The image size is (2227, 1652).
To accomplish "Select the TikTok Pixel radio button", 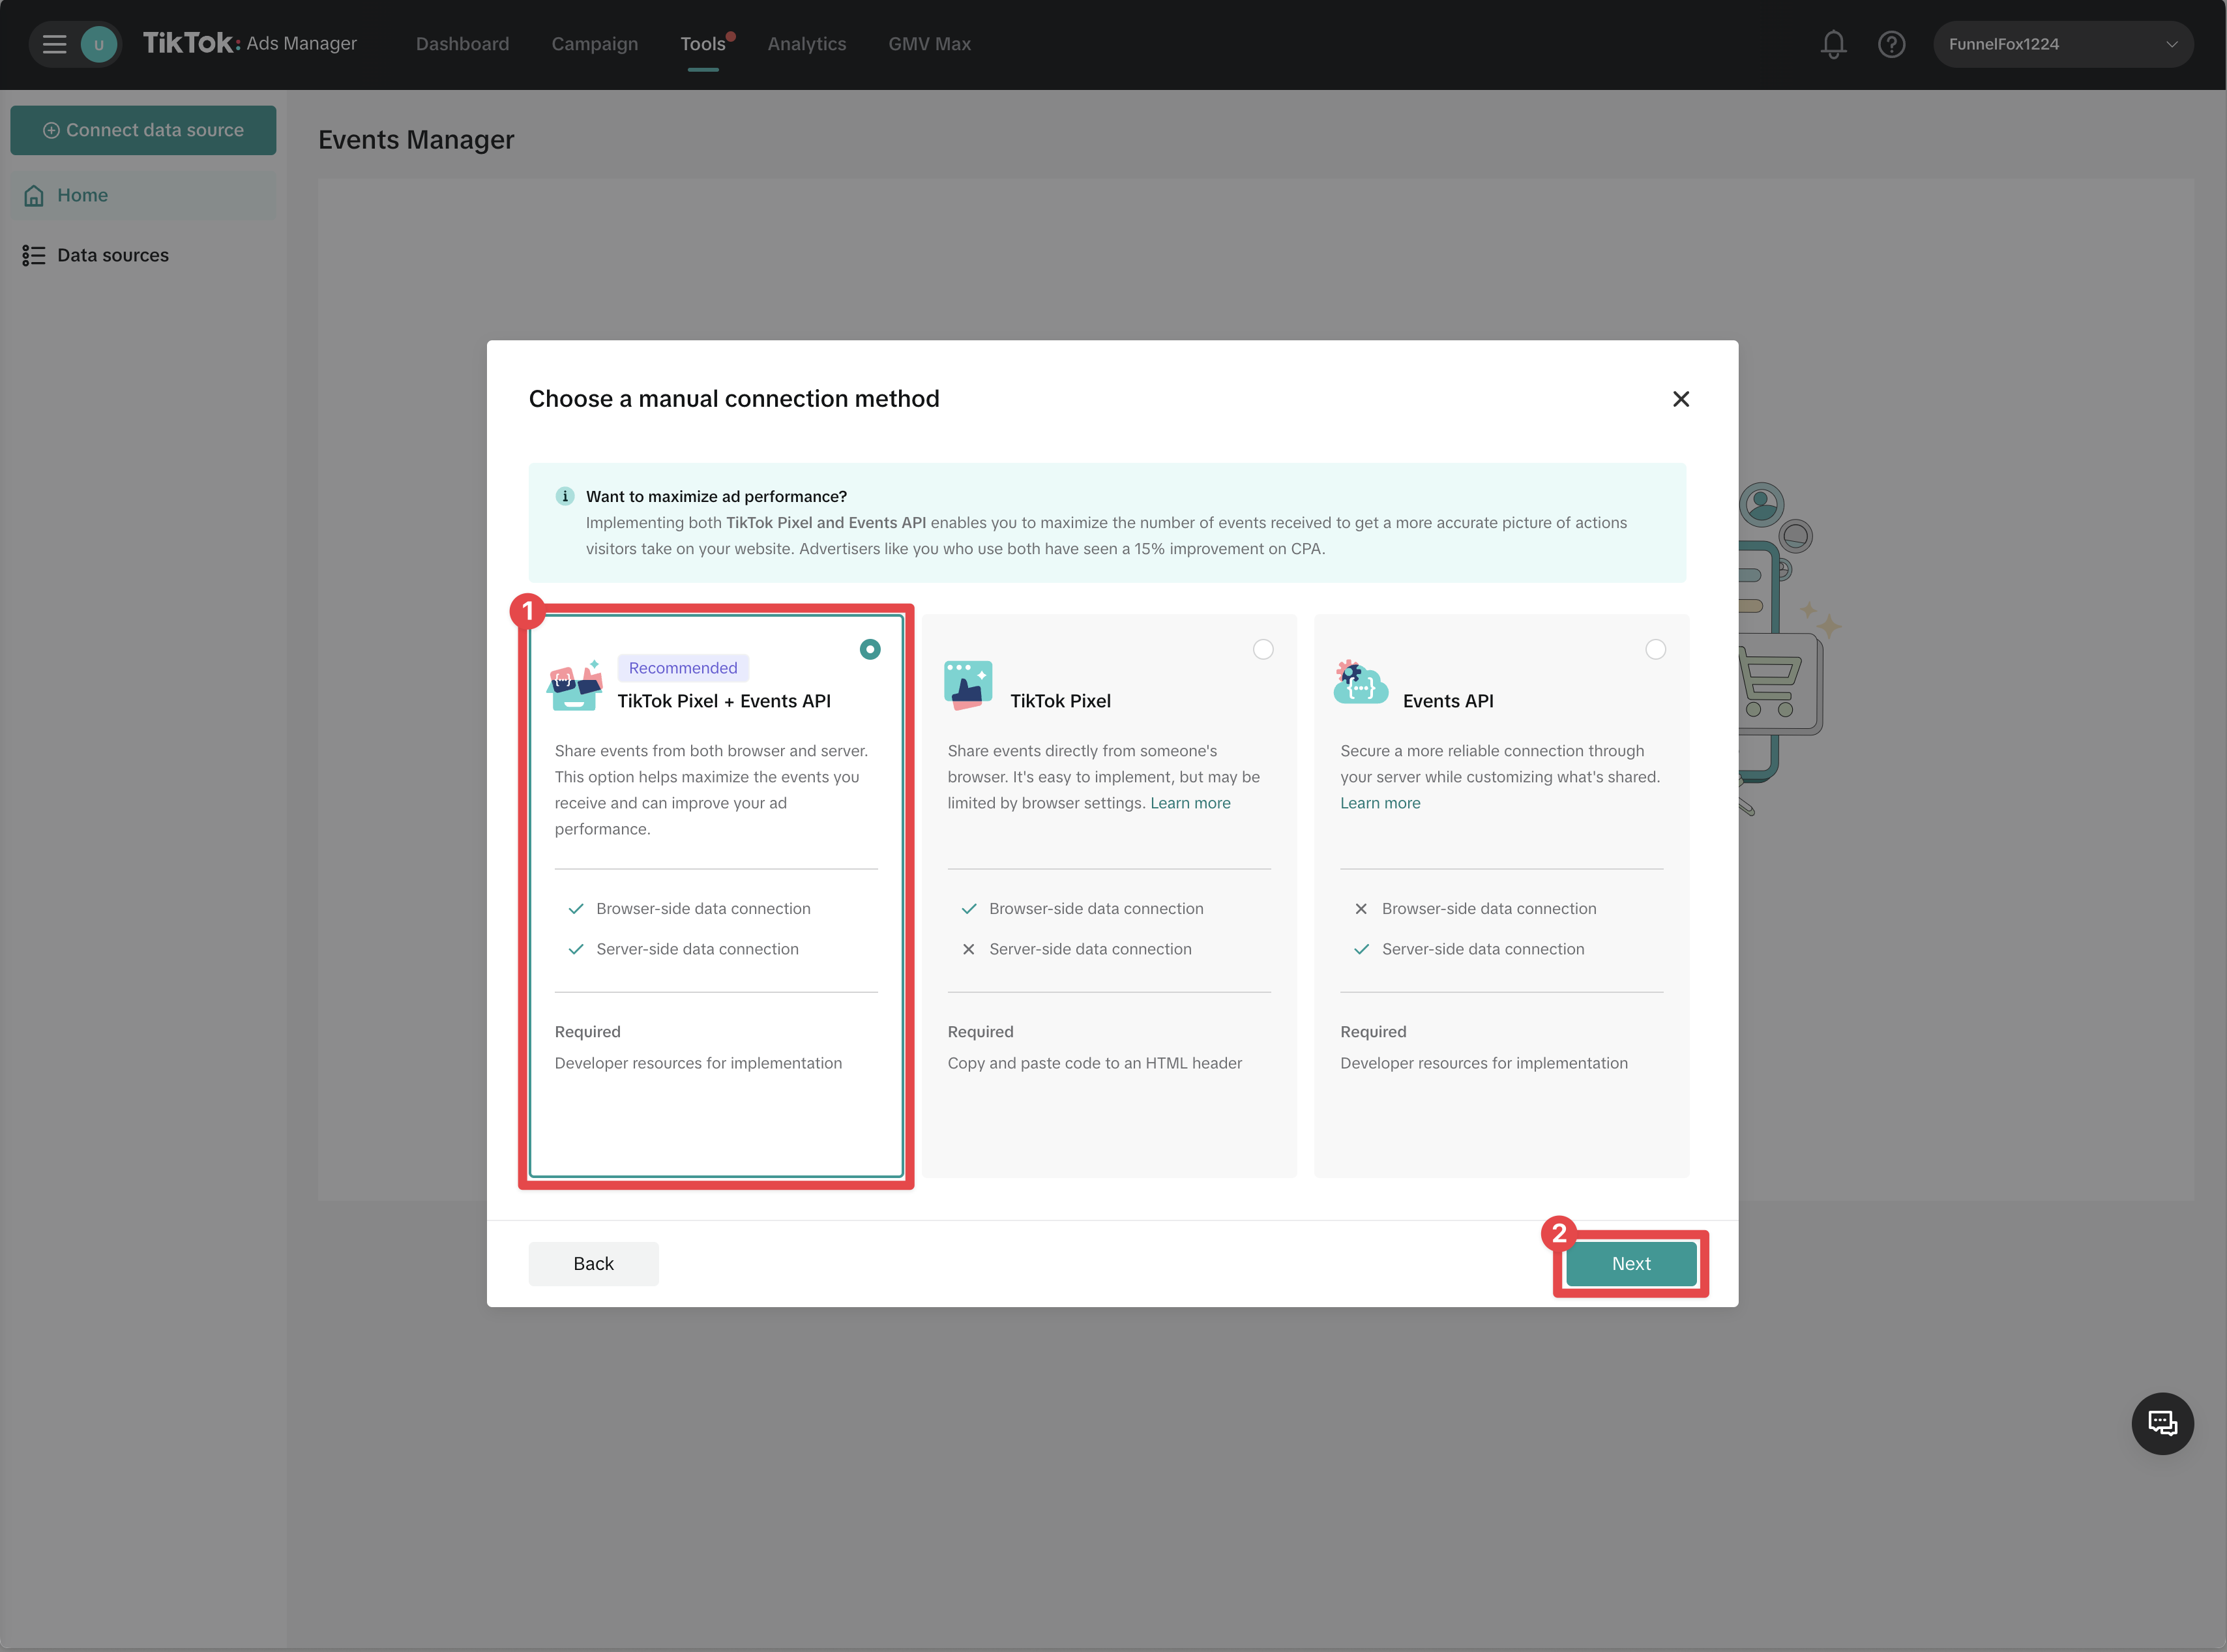I will 1263,650.
